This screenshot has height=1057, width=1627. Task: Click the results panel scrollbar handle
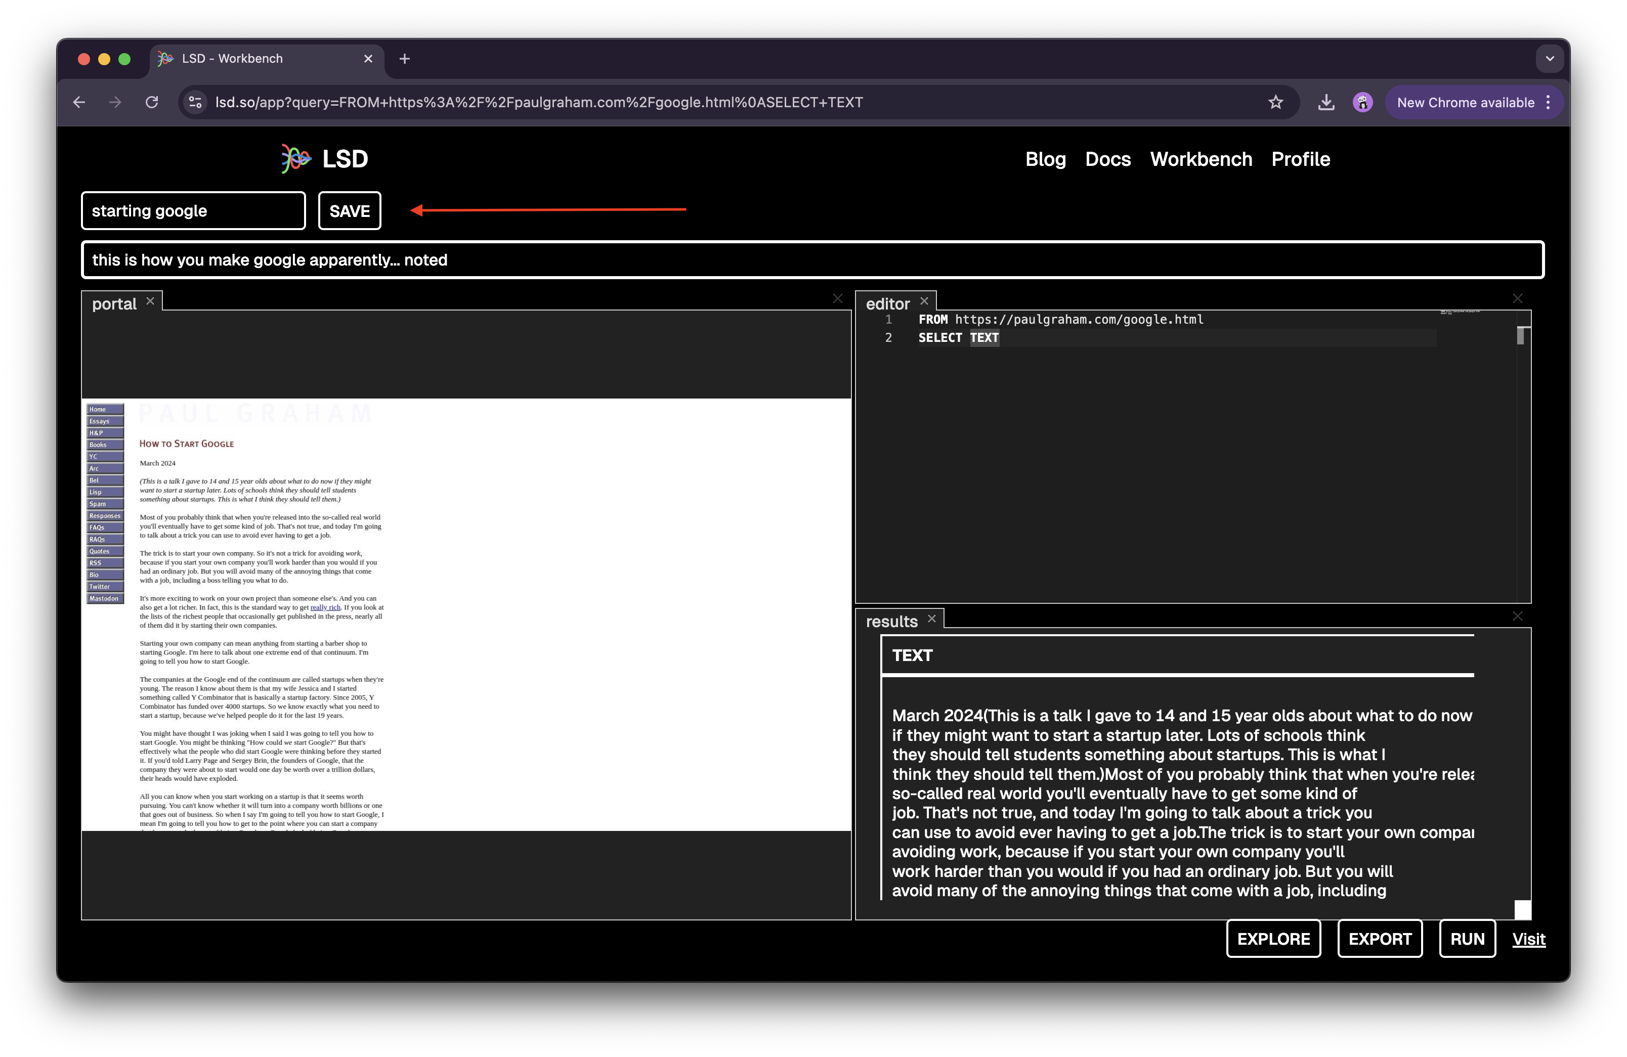pyautogui.click(x=1522, y=909)
